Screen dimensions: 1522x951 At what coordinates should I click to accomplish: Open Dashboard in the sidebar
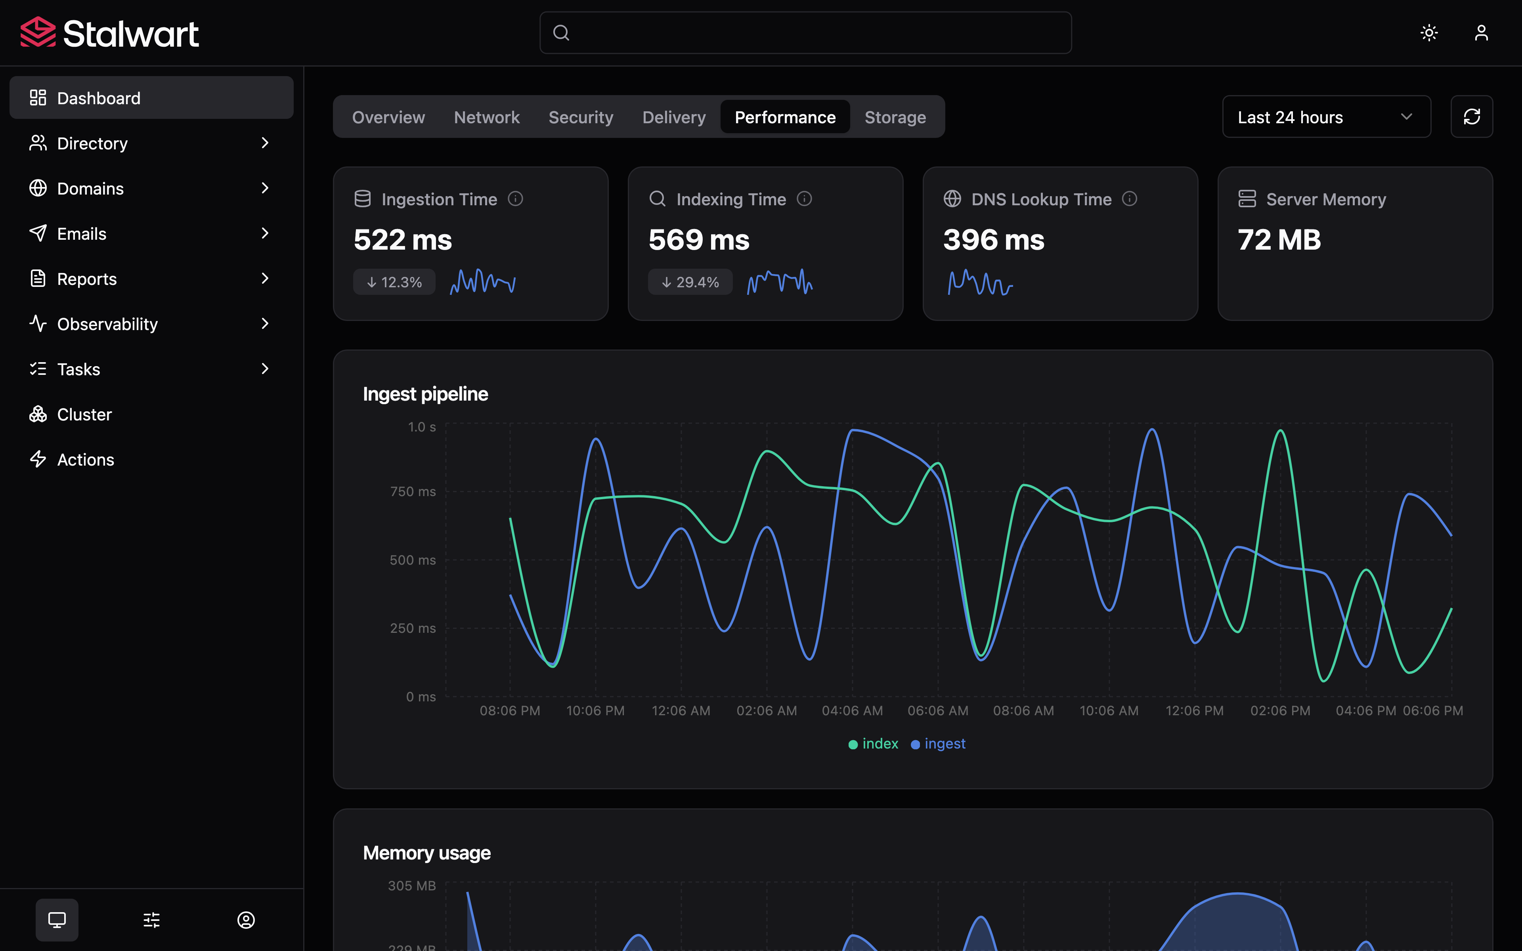click(151, 97)
